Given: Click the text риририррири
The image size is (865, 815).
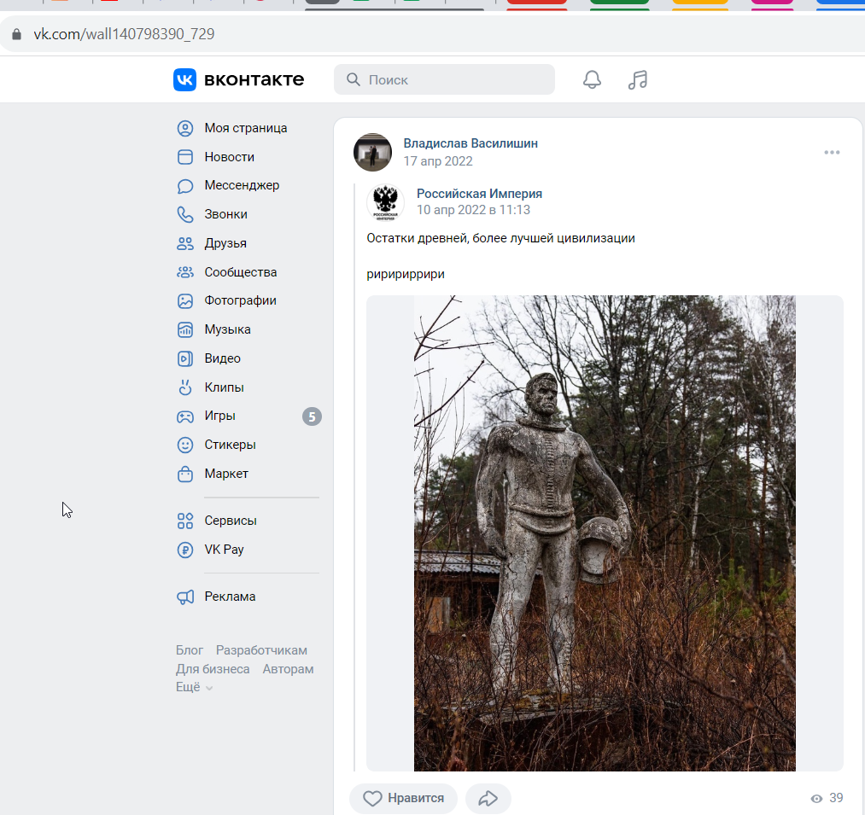Looking at the screenshot, I should (x=406, y=274).
